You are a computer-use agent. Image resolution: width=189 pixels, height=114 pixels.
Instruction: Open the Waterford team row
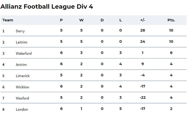click(x=94, y=53)
